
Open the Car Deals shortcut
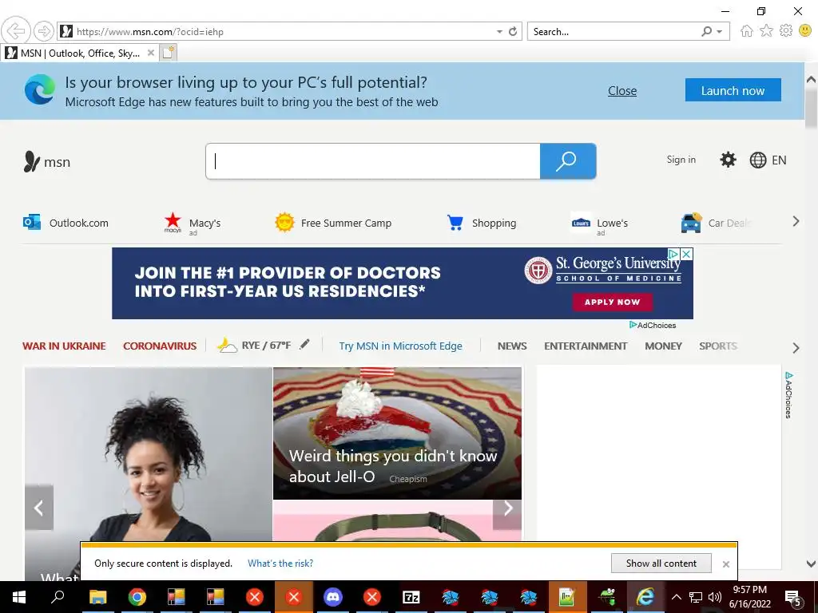click(716, 223)
